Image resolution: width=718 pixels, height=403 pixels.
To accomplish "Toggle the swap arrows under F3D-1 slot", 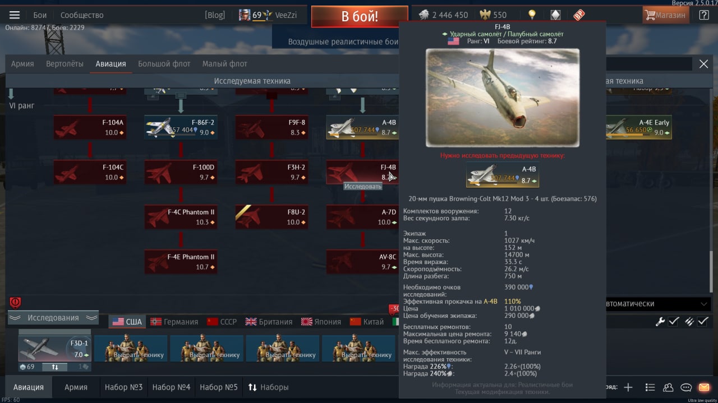I will coord(55,367).
